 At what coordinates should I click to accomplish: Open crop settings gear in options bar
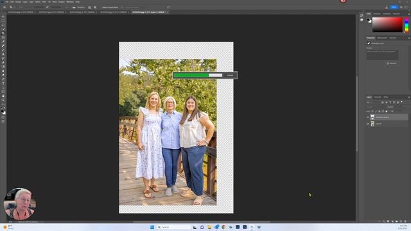pos(95,7)
